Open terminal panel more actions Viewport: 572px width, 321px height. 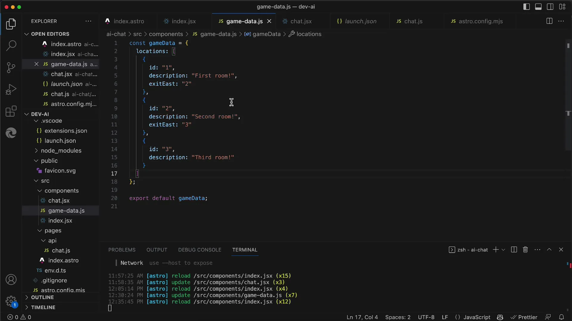pyautogui.click(x=537, y=250)
